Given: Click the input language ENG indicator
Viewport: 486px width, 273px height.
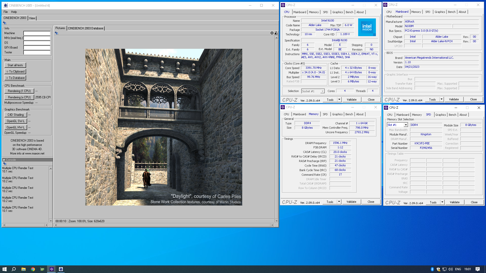Looking at the screenshot, I should pyautogui.click(x=458, y=269).
